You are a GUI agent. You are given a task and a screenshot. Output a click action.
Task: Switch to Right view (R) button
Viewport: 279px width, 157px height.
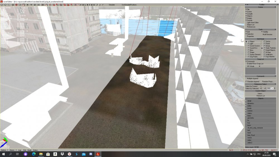coord(87,5)
